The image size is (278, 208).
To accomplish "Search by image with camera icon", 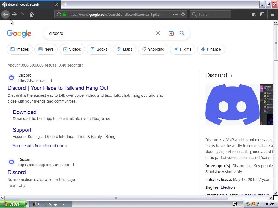I will (x=171, y=33).
